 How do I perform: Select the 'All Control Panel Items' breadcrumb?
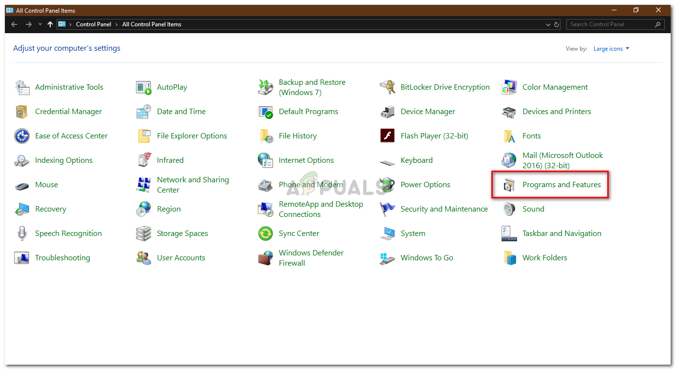[152, 24]
